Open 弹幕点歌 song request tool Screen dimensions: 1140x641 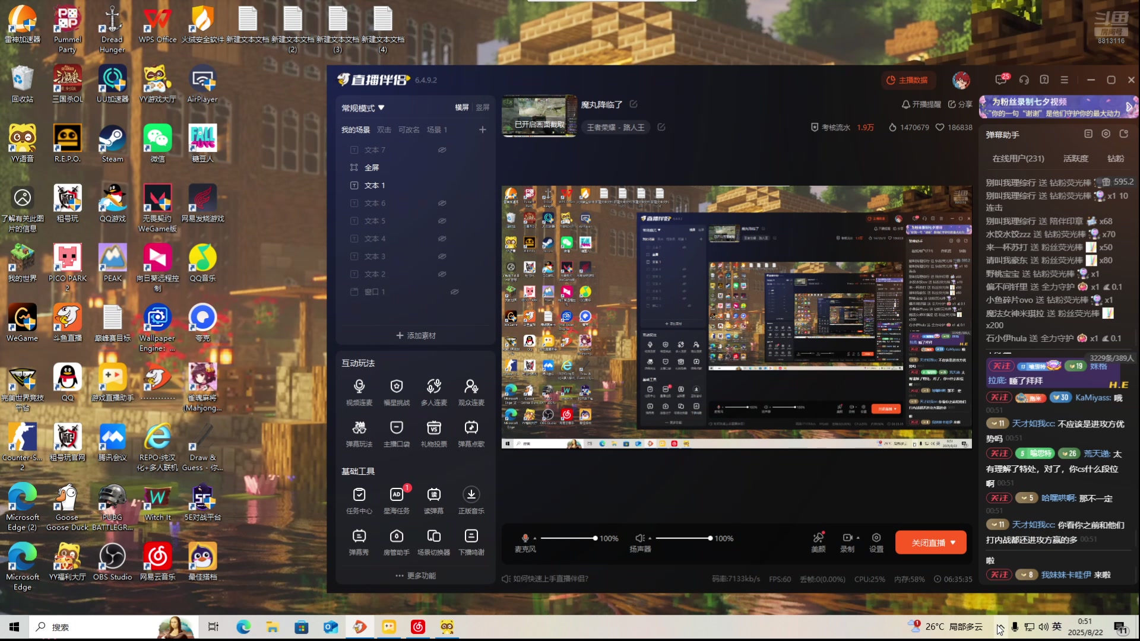471,434
